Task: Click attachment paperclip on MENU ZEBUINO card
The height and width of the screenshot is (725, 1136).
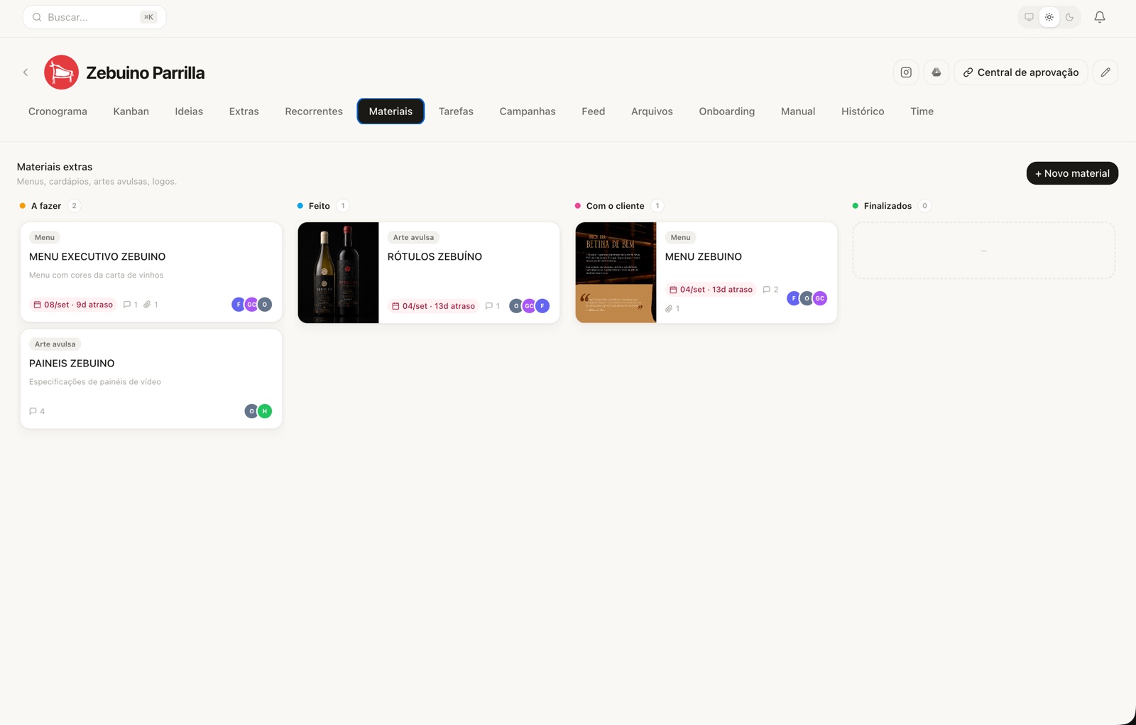Action: [669, 309]
